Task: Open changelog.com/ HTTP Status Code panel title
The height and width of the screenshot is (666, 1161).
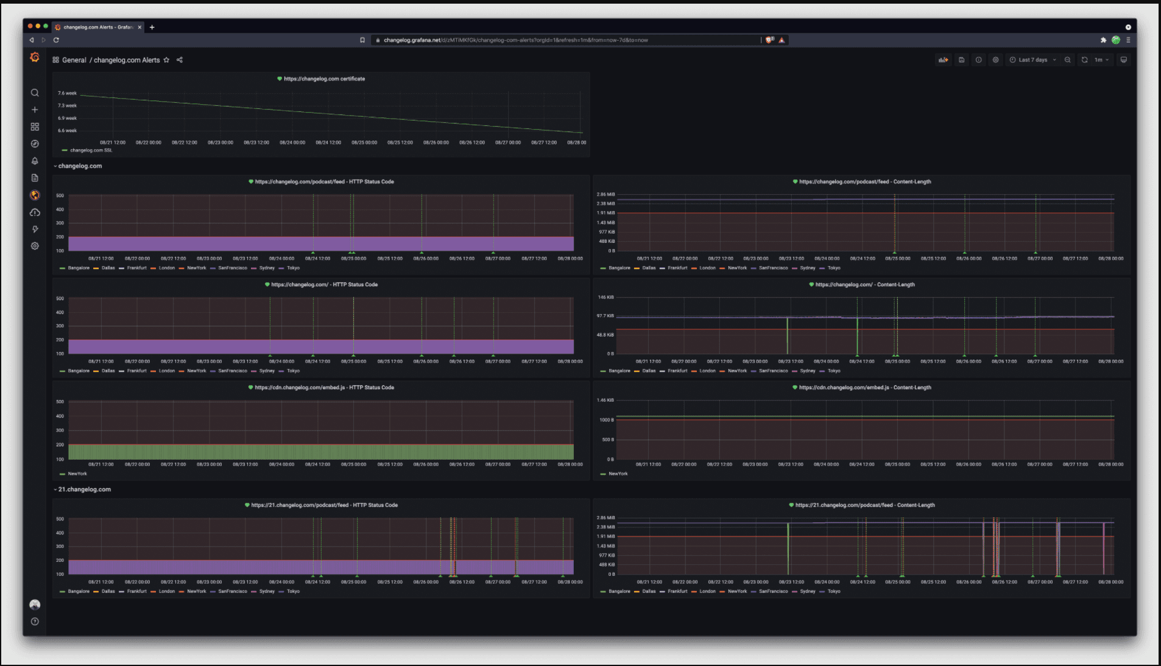Action: point(324,284)
